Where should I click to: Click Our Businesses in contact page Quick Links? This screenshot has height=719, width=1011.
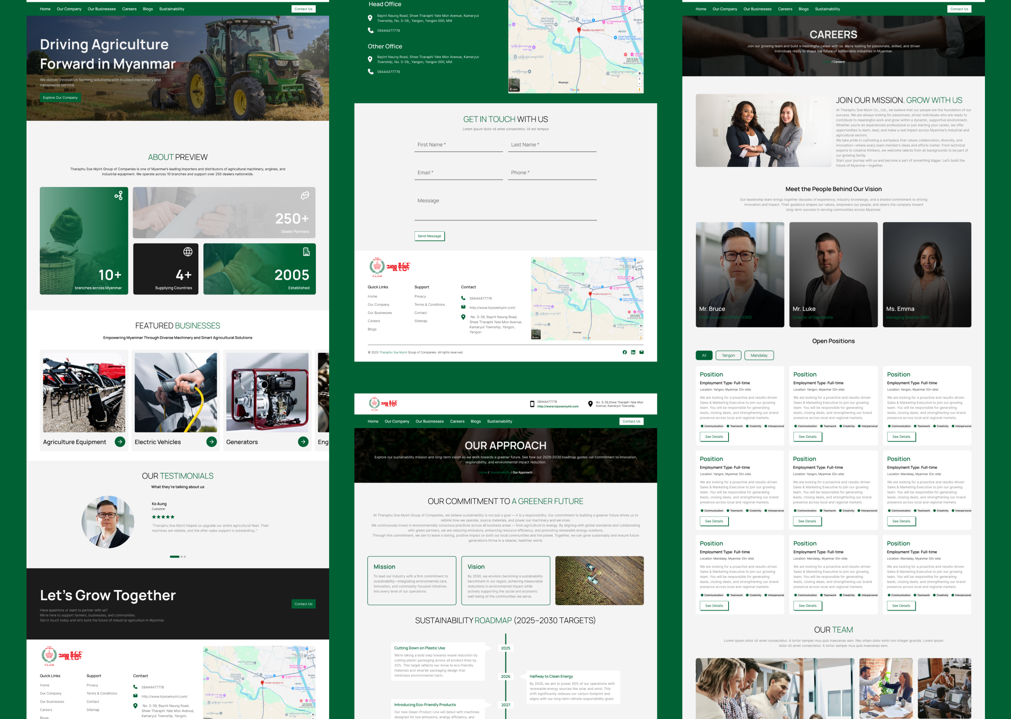pos(380,313)
